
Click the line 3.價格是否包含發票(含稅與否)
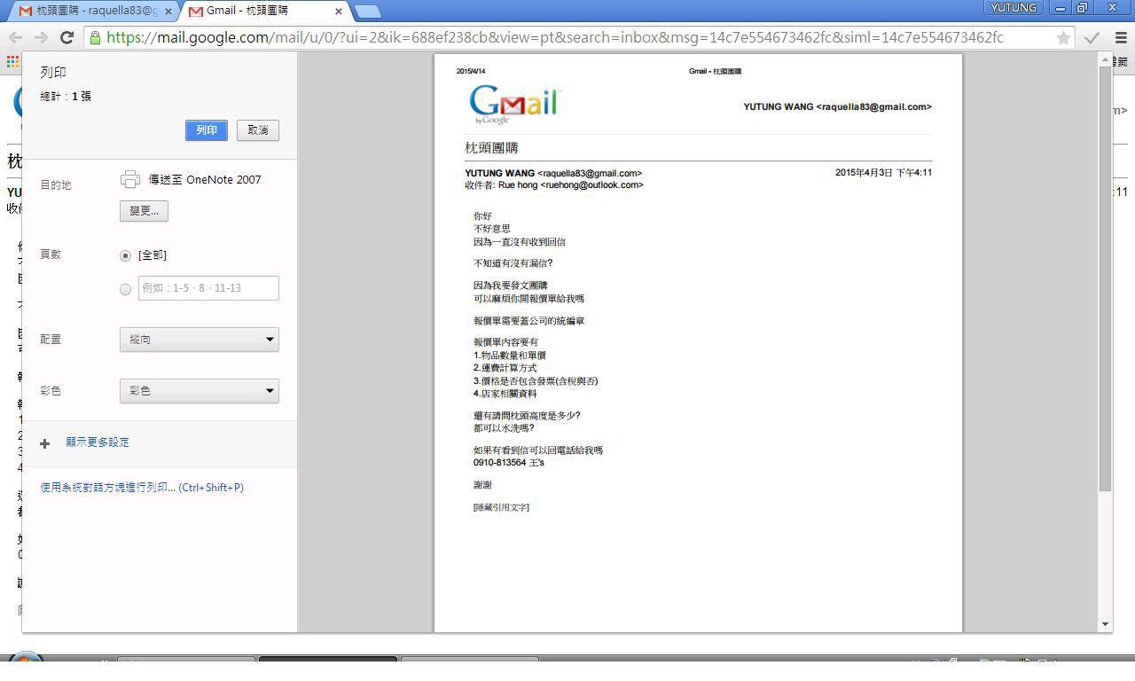[536, 381]
